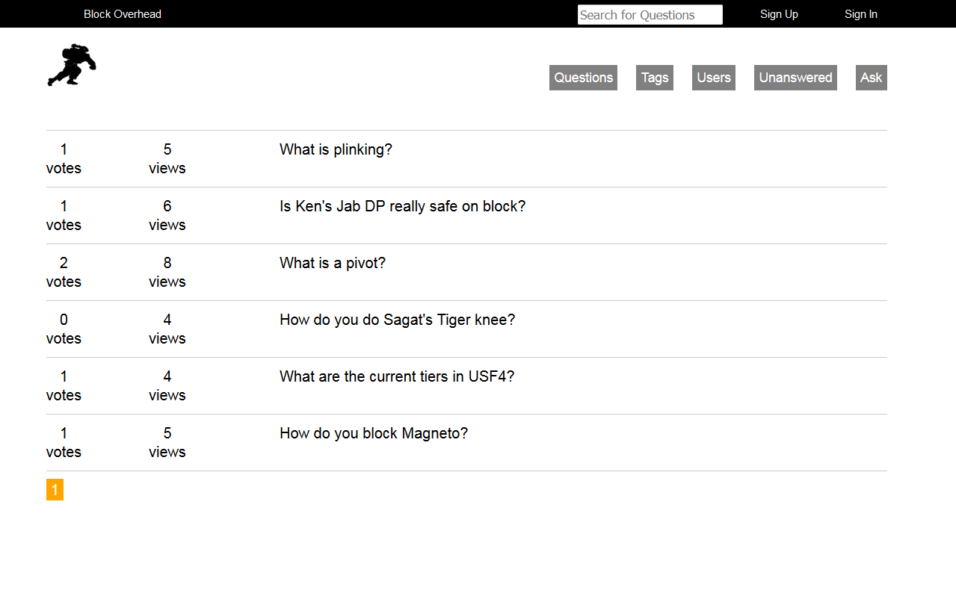The height and width of the screenshot is (593, 956).
Task: Open the current tiers in USF4 question
Action: 397,376
